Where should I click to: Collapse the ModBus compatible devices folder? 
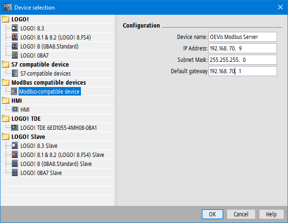click(6, 83)
